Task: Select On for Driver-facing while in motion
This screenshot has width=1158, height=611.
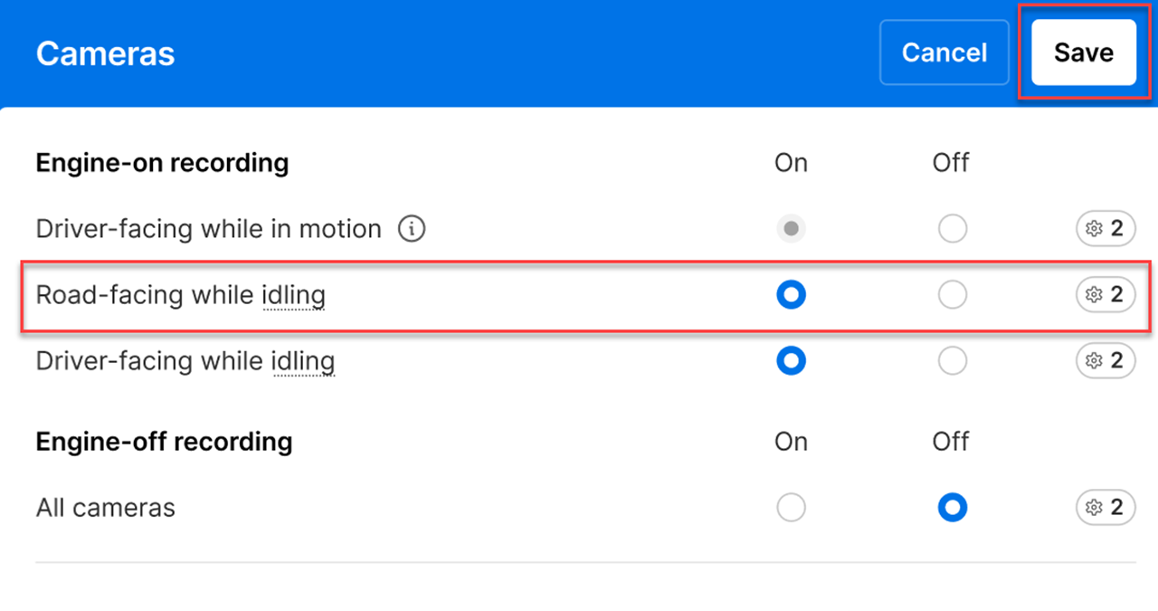Action: (x=792, y=229)
